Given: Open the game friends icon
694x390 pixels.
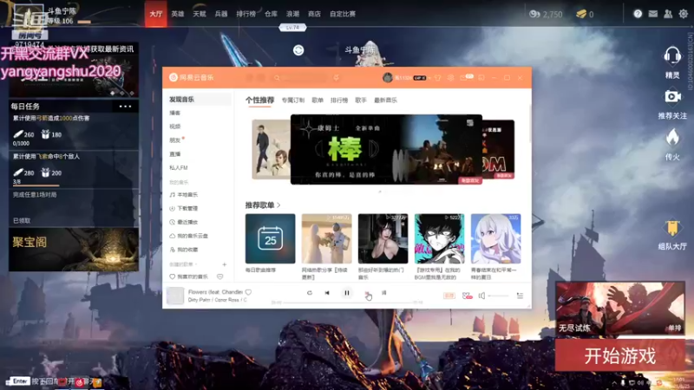Looking at the screenshot, I should 668,14.
